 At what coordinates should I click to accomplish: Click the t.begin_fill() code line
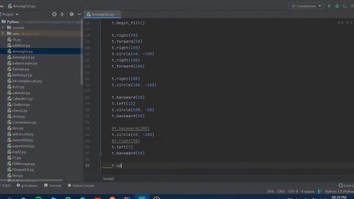pos(128,23)
